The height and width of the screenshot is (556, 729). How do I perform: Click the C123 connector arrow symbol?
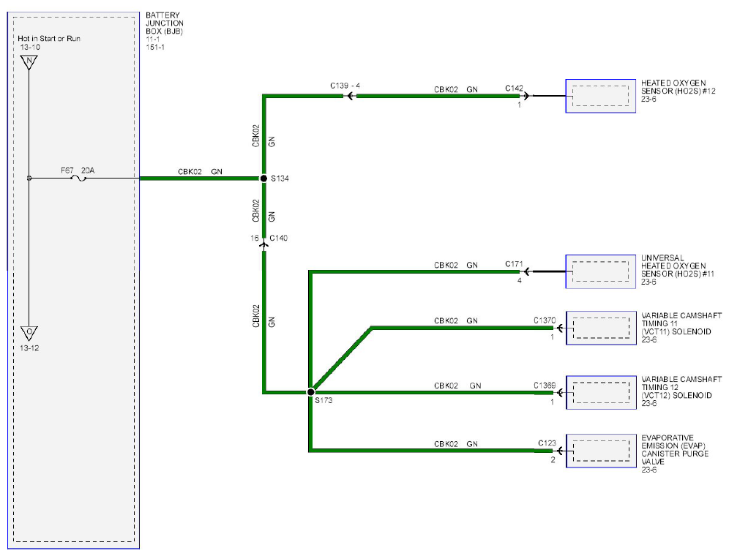click(560, 451)
